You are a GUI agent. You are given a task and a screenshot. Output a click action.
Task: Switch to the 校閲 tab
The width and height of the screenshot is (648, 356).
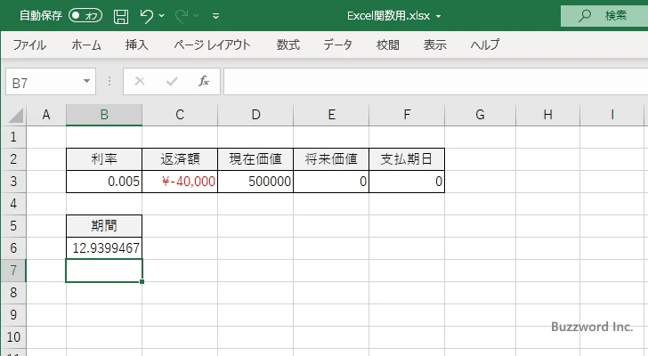pos(388,44)
